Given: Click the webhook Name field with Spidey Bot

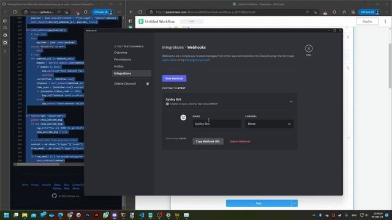Looking at the screenshot, I should tap(216, 124).
